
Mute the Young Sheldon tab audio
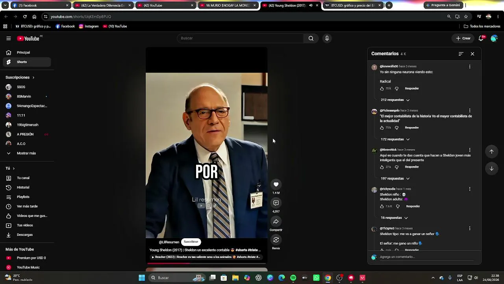(x=311, y=6)
